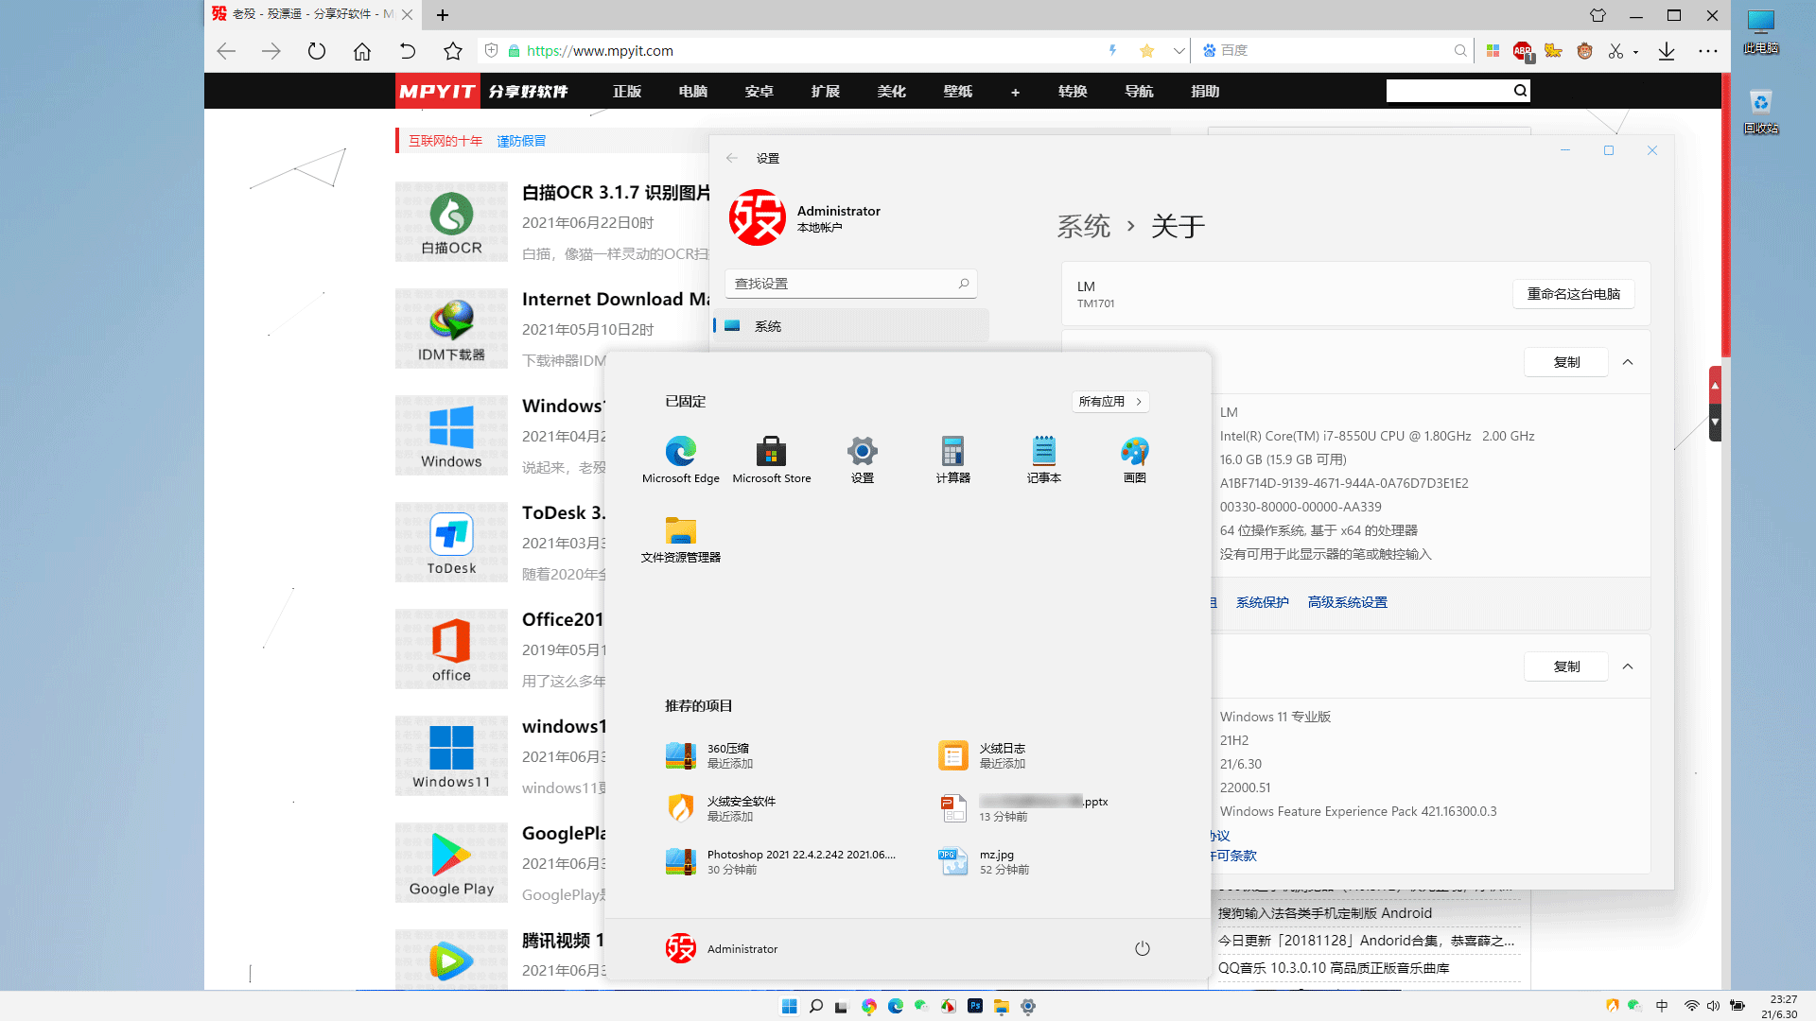Click 系统保护 tab option
The width and height of the screenshot is (1816, 1021).
tap(1261, 601)
